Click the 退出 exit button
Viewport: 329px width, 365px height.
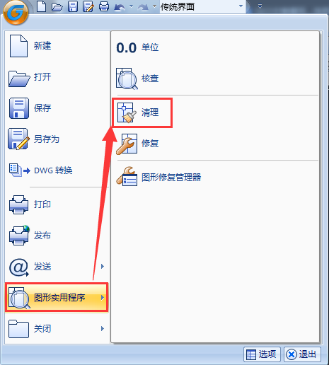(x=302, y=354)
